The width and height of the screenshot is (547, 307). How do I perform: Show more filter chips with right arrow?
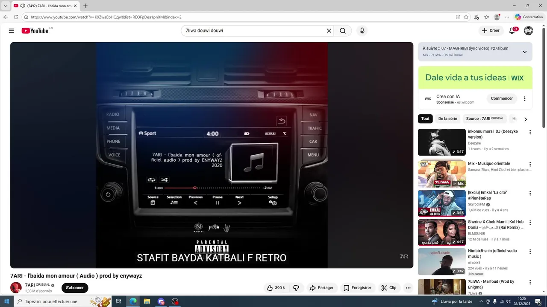(526, 119)
